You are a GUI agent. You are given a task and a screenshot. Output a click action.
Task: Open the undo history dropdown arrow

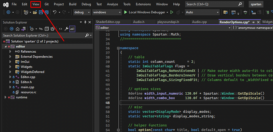(x=59, y=12)
